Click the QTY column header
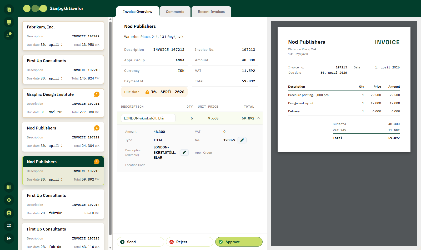The height and width of the screenshot is (250, 421). coord(190,107)
